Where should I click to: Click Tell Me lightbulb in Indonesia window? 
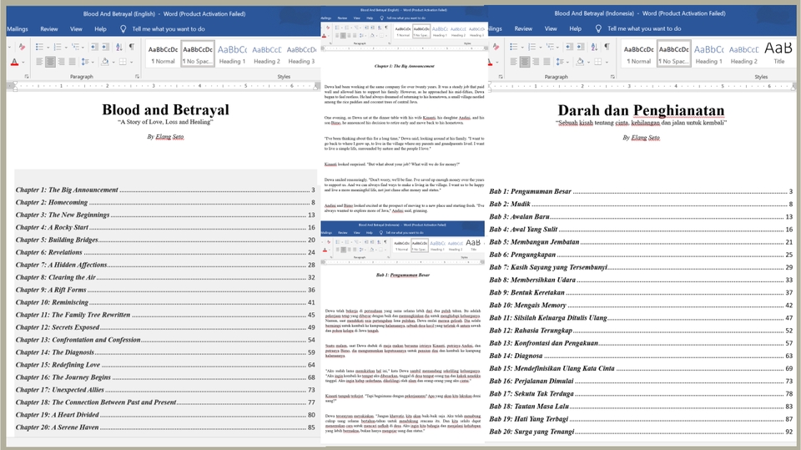(599, 29)
